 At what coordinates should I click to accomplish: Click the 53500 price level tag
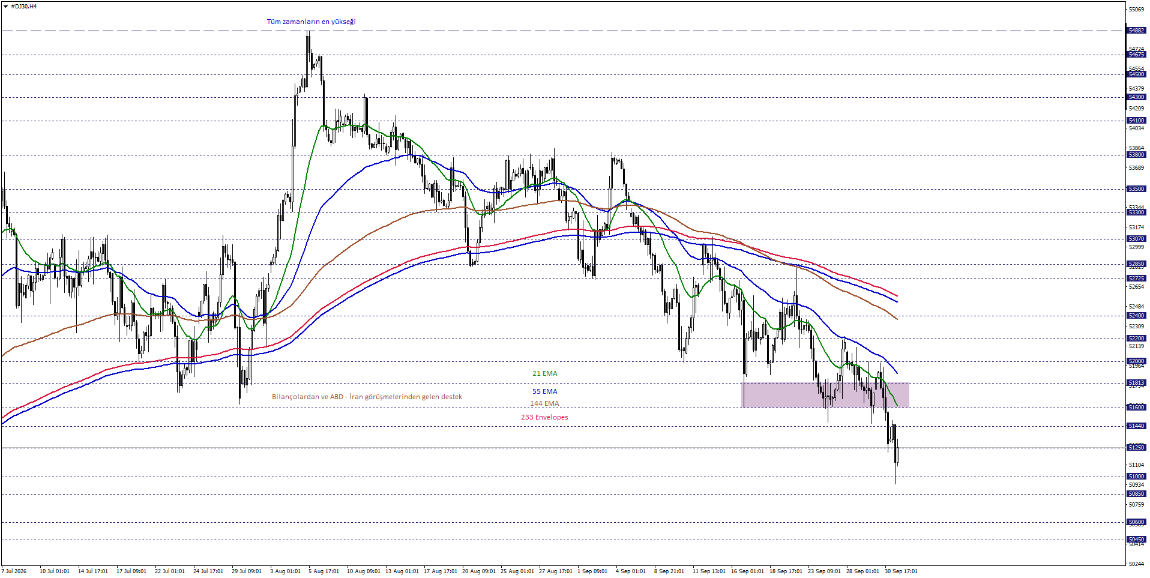coord(1136,189)
